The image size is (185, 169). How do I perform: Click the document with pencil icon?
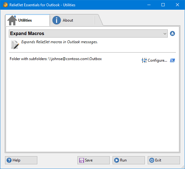[x=15, y=44]
